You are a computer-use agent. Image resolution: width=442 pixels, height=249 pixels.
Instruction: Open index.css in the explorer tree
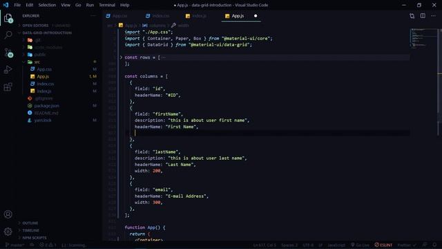point(45,84)
